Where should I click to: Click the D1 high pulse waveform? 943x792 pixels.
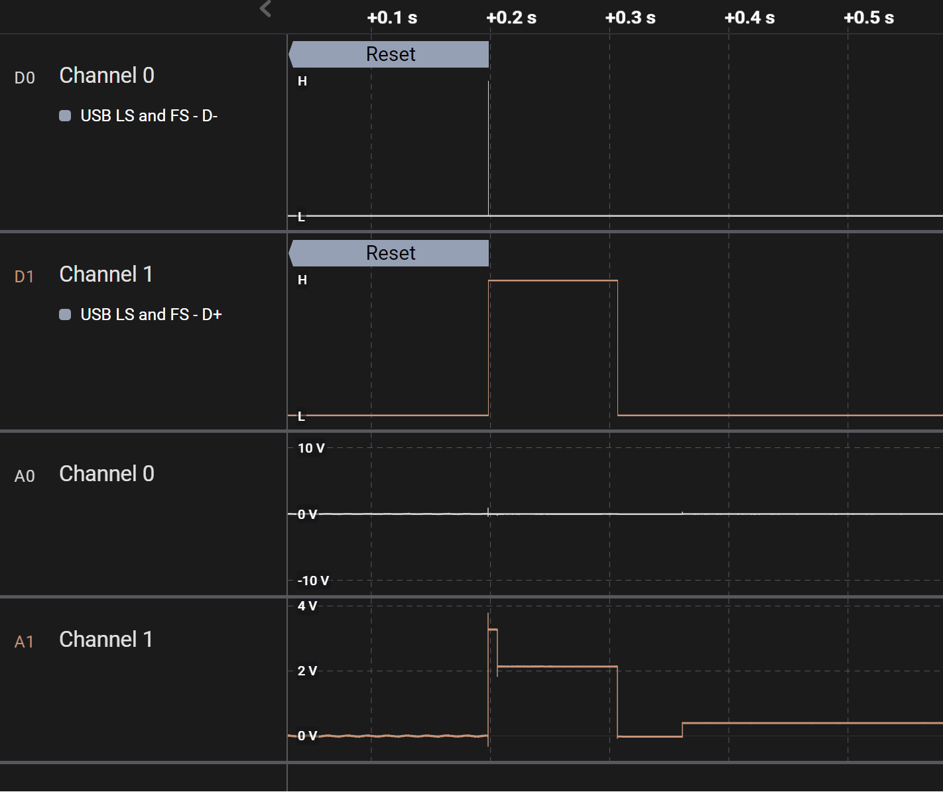(553, 281)
